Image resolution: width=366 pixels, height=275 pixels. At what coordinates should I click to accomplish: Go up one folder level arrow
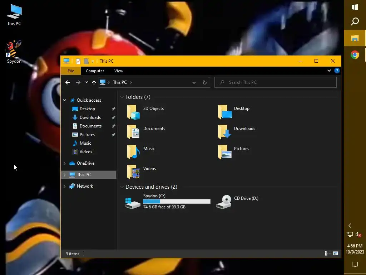(94, 82)
